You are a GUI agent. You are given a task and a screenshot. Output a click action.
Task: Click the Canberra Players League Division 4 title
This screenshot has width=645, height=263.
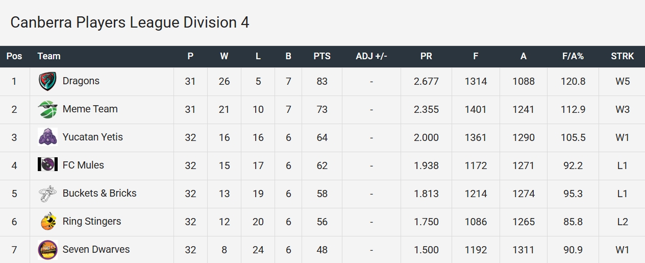tap(130, 22)
